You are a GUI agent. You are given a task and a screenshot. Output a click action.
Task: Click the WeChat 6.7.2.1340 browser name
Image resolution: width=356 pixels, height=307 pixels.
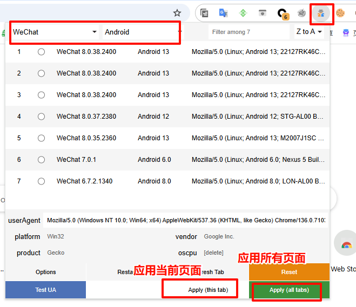click(x=84, y=181)
